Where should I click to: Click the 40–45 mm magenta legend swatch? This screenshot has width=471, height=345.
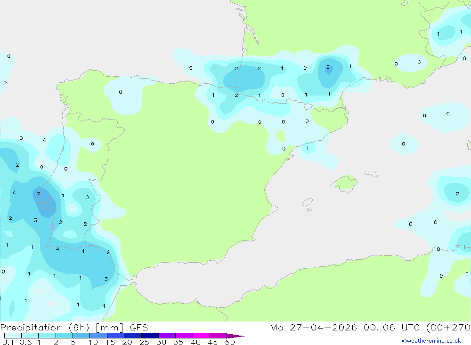pyautogui.click(x=201, y=336)
